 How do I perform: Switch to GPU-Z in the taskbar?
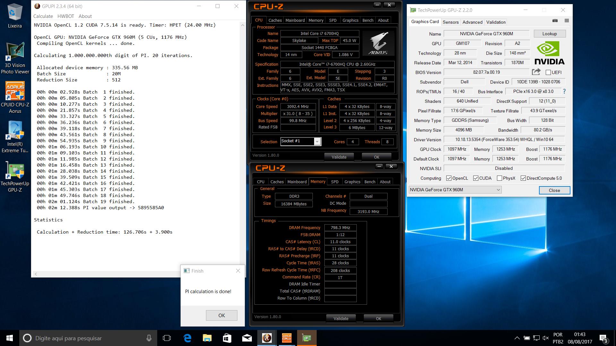pos(306,338)
